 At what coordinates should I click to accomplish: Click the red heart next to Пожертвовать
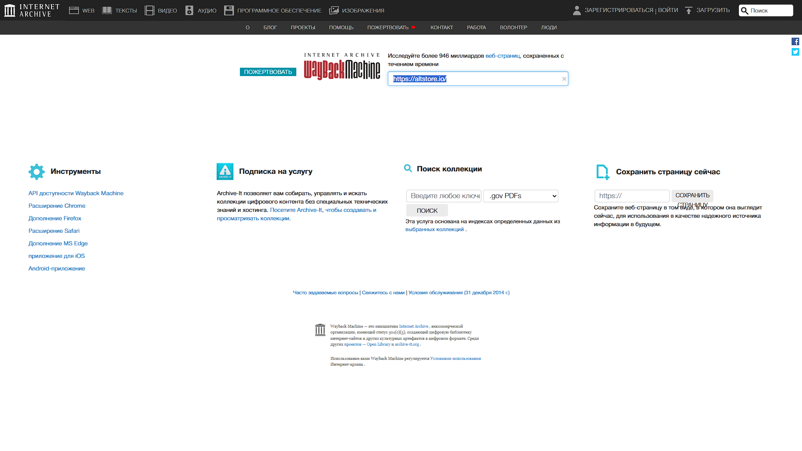click(413, 28)
